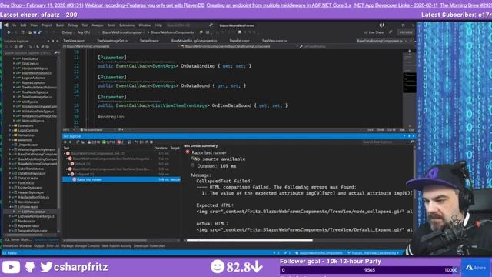Collapse the root failed test node
Image resolution: width=492 pixels, height=277 pixels.
[x=65, y=154]
